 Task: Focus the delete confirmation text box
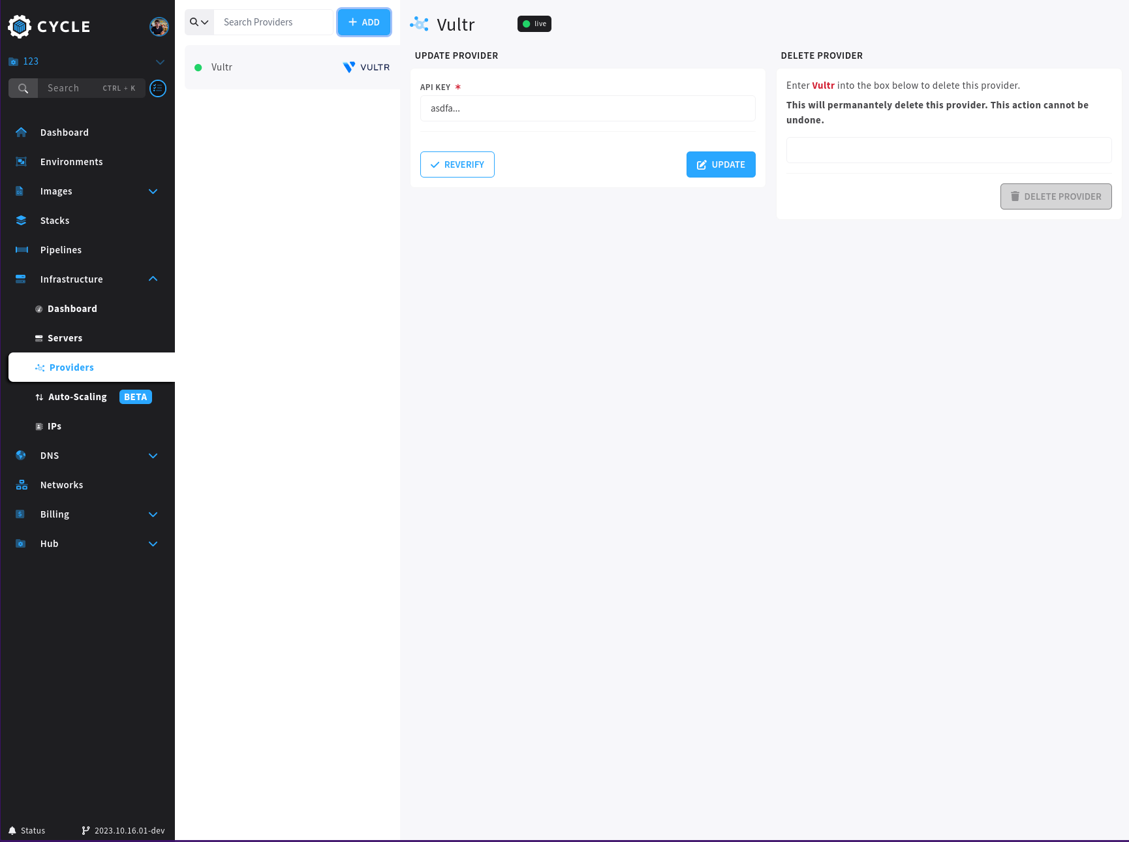click(949, 150)
